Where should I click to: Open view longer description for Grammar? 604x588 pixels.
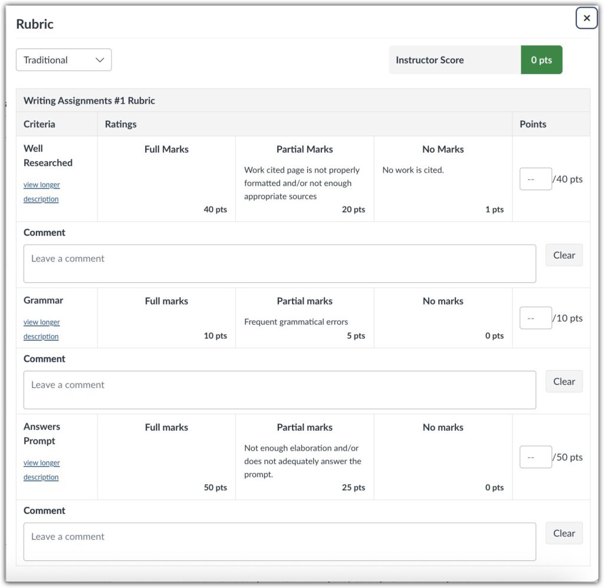coord(41,329)
